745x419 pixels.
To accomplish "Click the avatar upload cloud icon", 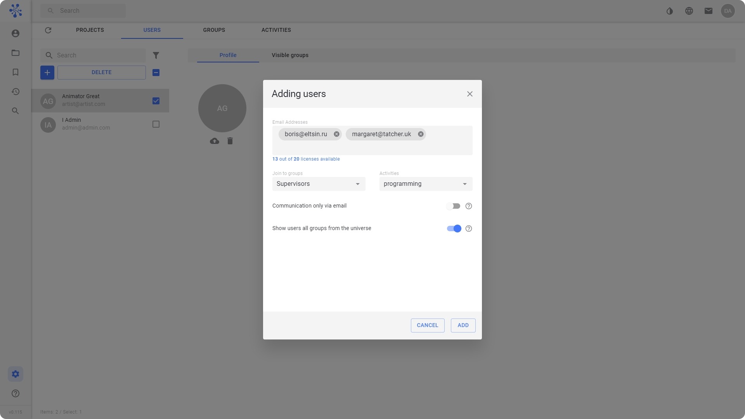I will point(215,141).
